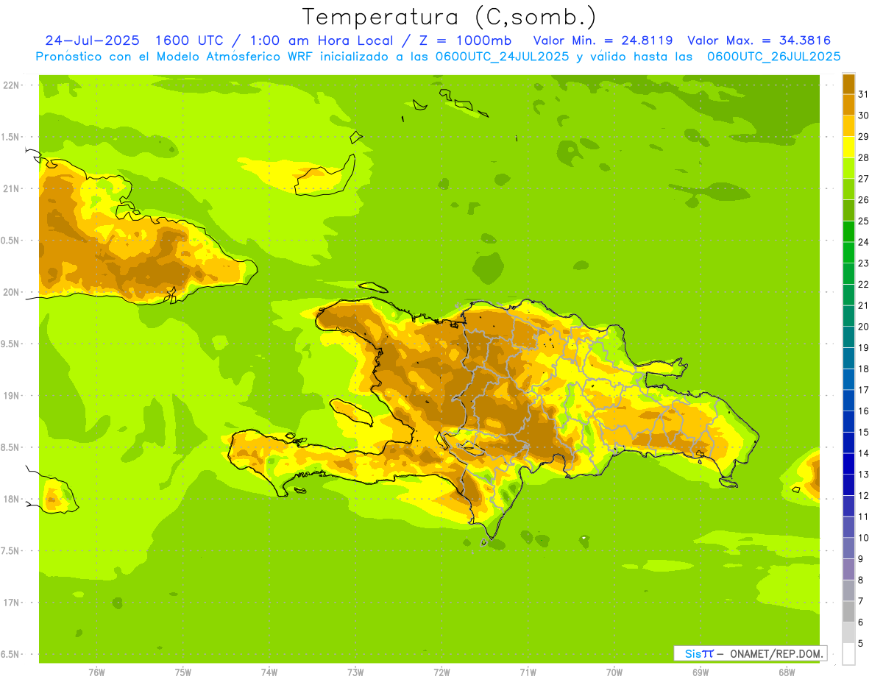This screenshot has width=883, height=682.
Task: Click the "Temperatura (C,somb.)" title
Action: point(450,18)
